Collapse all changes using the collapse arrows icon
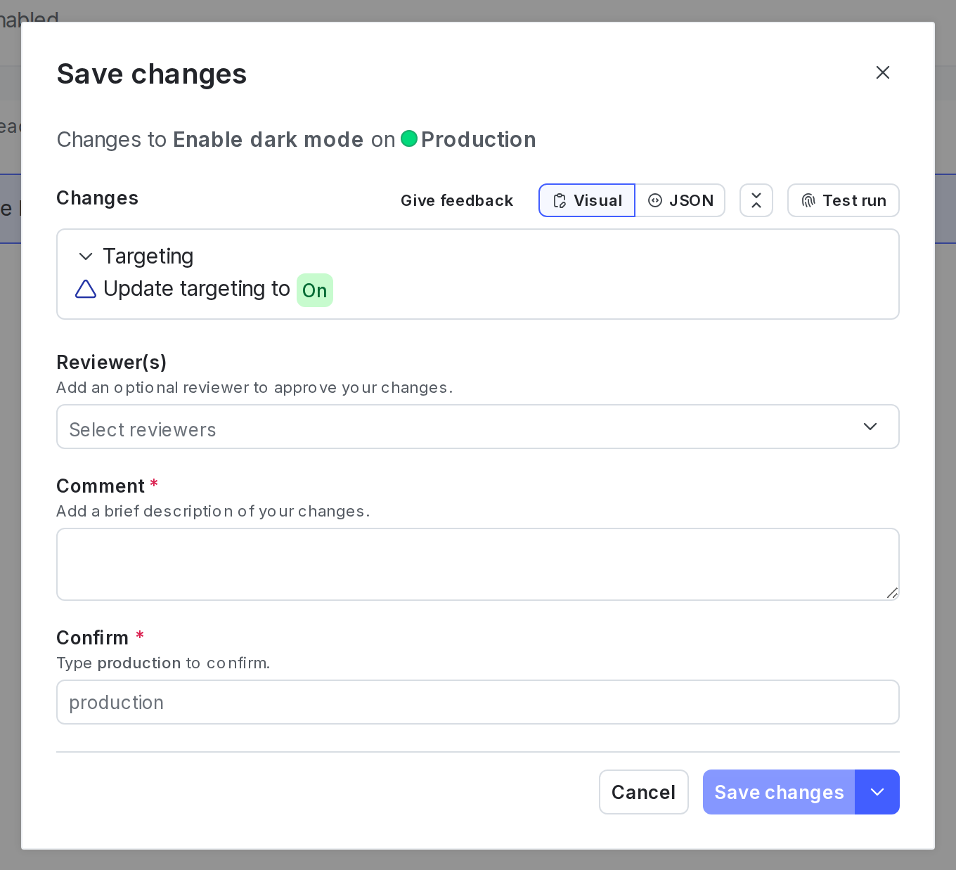956x870 pixels. click(756, 200)
